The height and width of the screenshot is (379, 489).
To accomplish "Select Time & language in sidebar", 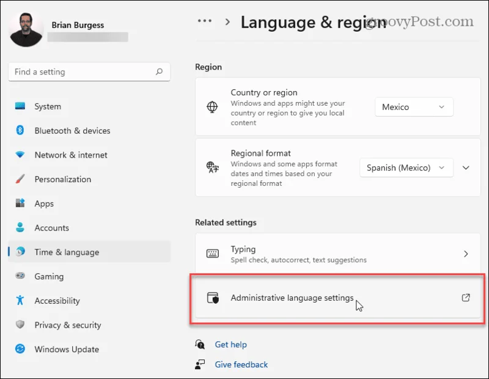I will pos(89,252).
